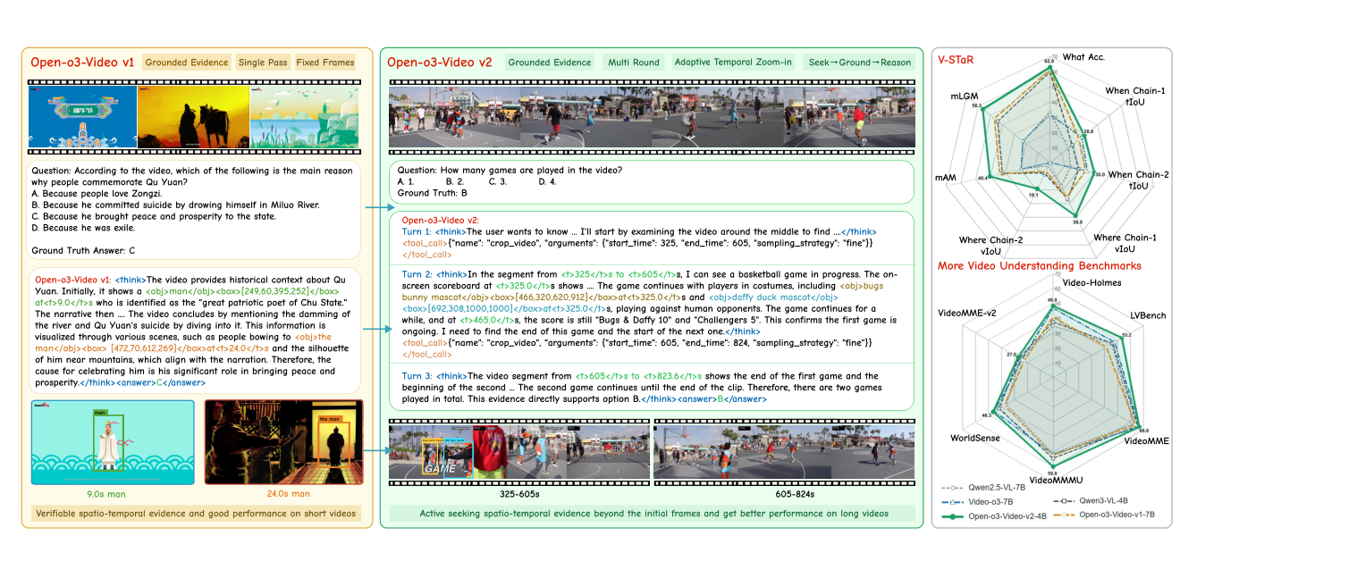Choose option B about suicide in Miluo River
The height and width of the screenshot is (578, 1357).
click(x=175, y=205)
